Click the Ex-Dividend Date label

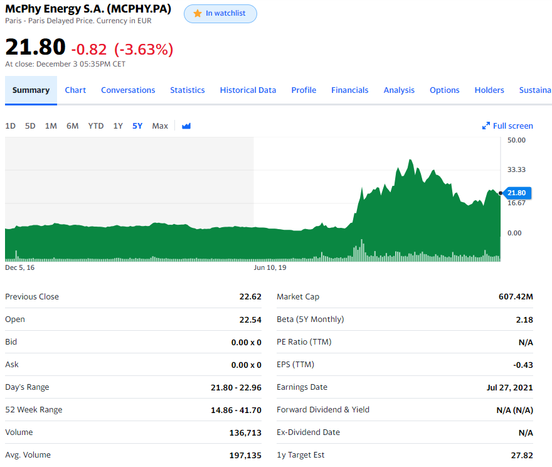(308, 432)
